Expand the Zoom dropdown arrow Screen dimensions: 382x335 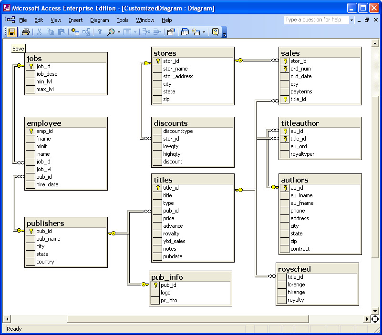point(119,32)
